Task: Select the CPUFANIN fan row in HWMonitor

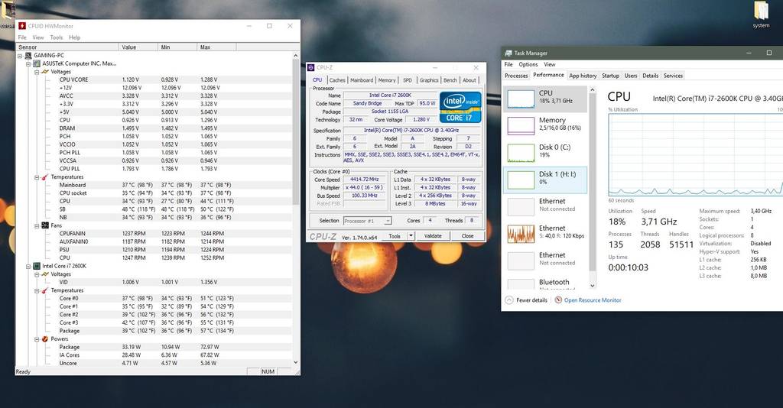Action: click(154, 234)
